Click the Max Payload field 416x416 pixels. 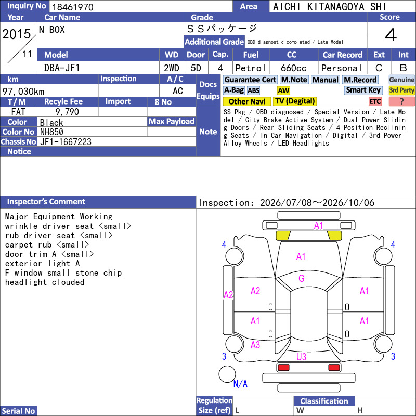(172, 132)
